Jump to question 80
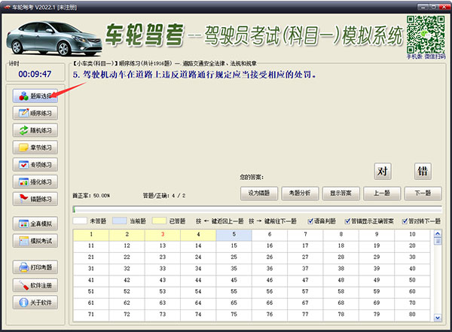452x332 pixels. [412, 315]
